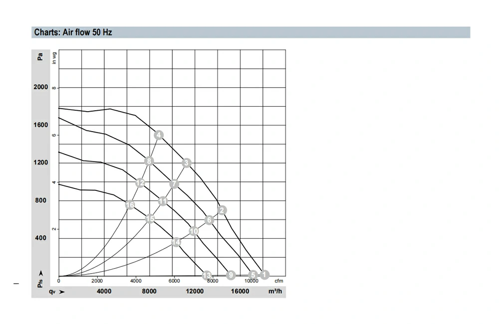Click the 'Pa' unit label
This screenshot has width=499, height=324.
click(40, 57)
